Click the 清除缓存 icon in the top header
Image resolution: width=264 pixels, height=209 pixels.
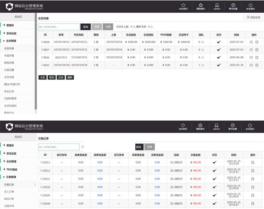200,5
